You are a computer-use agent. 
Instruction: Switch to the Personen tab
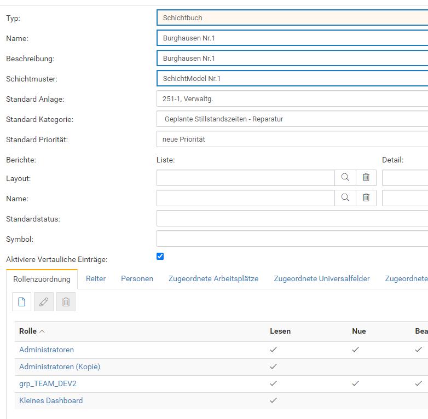pyautogui.click(x=137, y=279)
